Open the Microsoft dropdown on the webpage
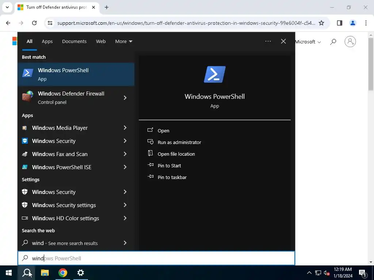The height and width of the screenshot is (280, 374). (x=308, y=42)
